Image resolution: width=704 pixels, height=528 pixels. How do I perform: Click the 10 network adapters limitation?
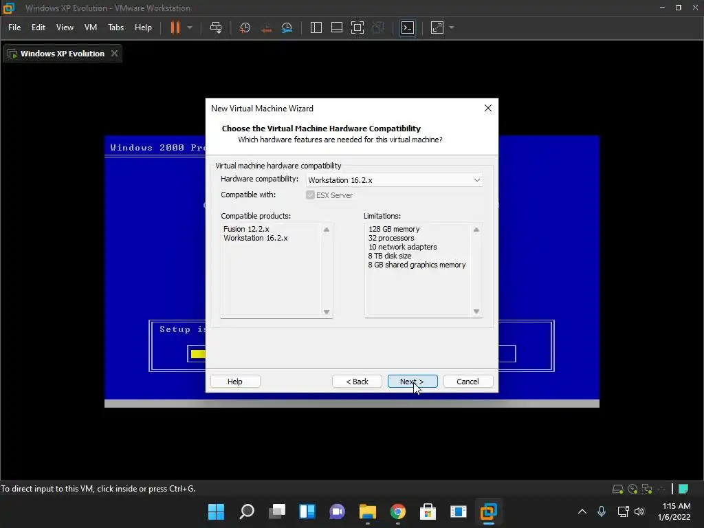pyautogui.click(x=402, y=247)
